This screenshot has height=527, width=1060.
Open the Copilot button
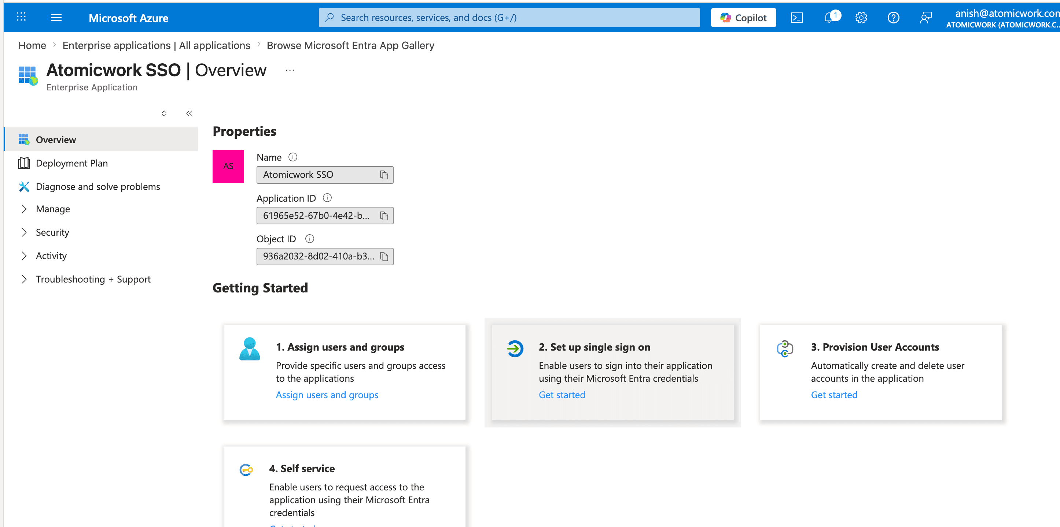tap(744, 18)
